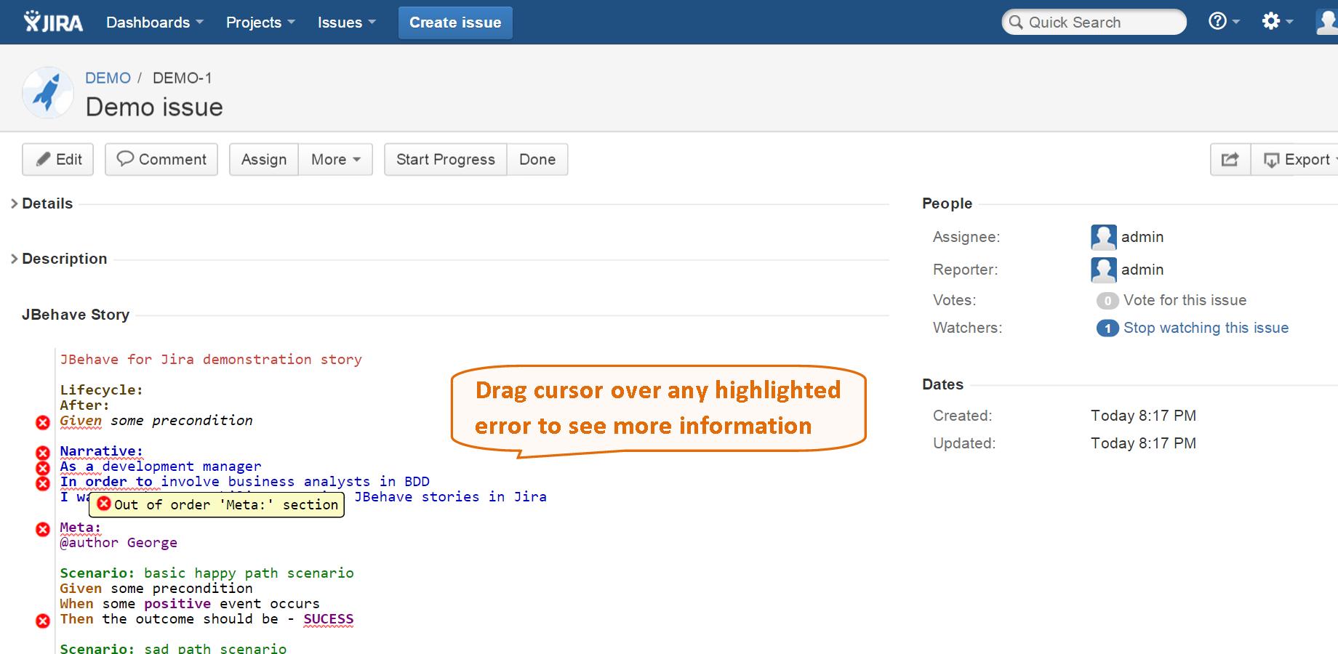Click the error icon beside Given precondition
1338x654 pixels.
[x=43, y=422]
